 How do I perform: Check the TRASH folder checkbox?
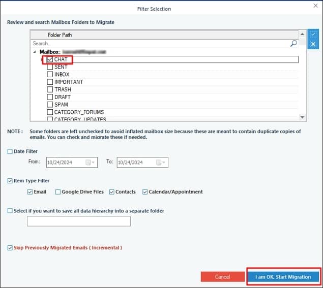pos(50,89)
